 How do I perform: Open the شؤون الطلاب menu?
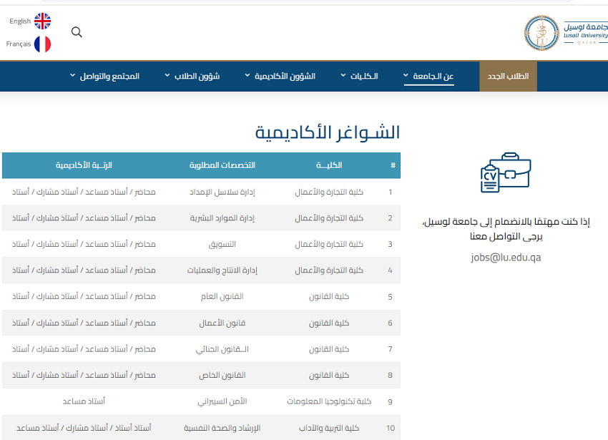pyautogui.click(x=192, y=76)
